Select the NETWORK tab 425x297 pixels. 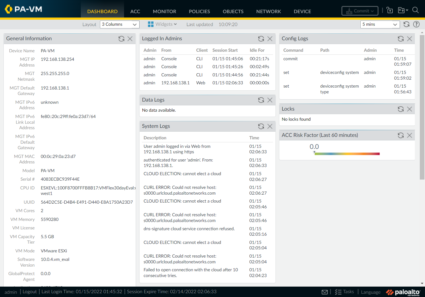click(269, 11)
